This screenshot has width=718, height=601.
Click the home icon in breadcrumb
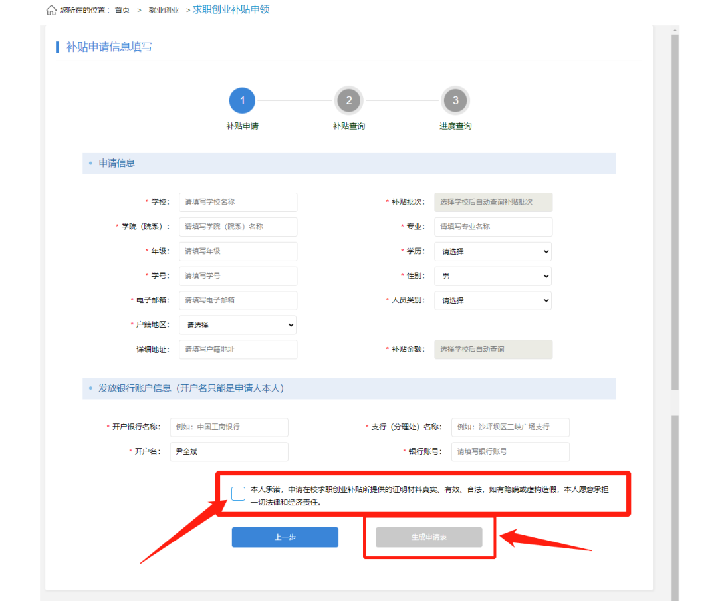[51, 10]
